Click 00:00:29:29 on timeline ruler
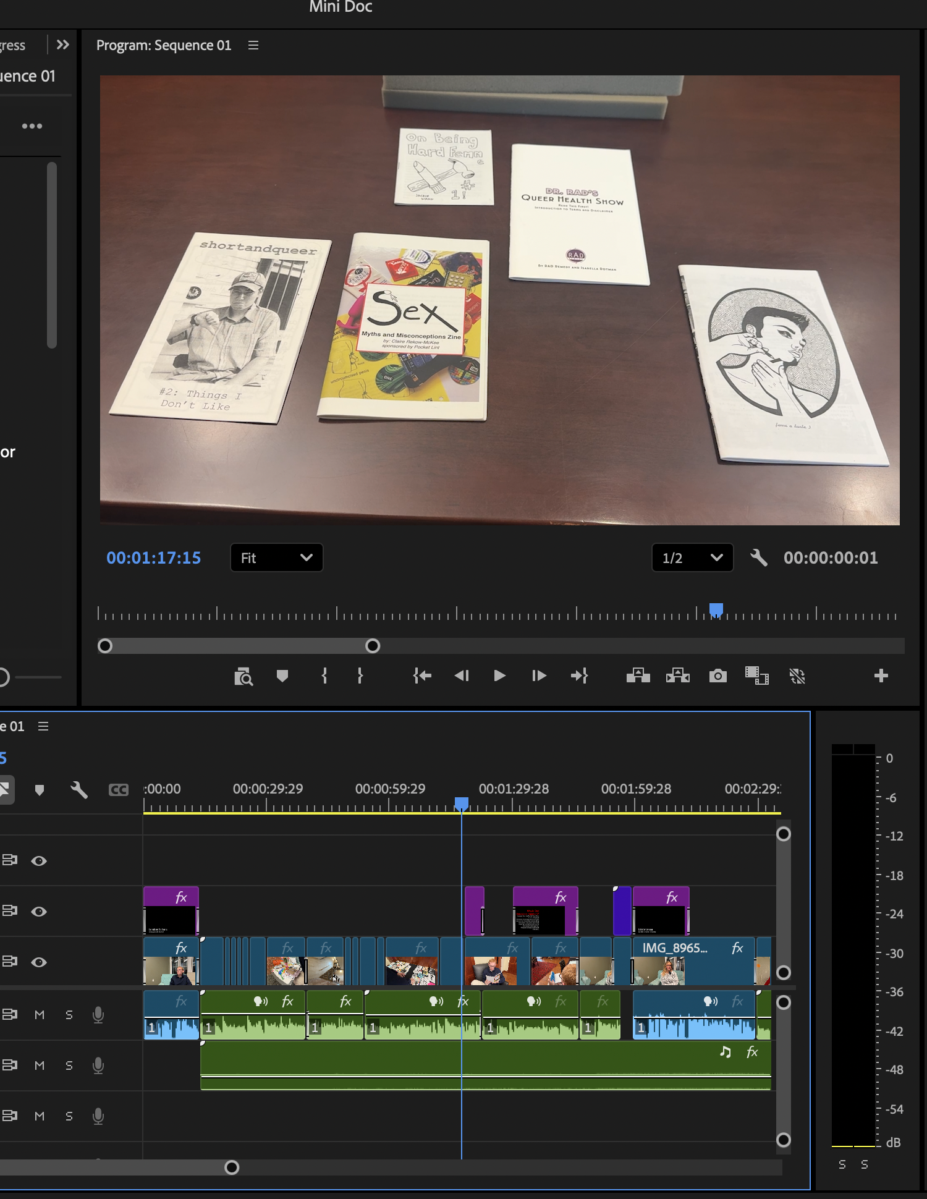927x1199 pixels. click(x=268, y=789)
